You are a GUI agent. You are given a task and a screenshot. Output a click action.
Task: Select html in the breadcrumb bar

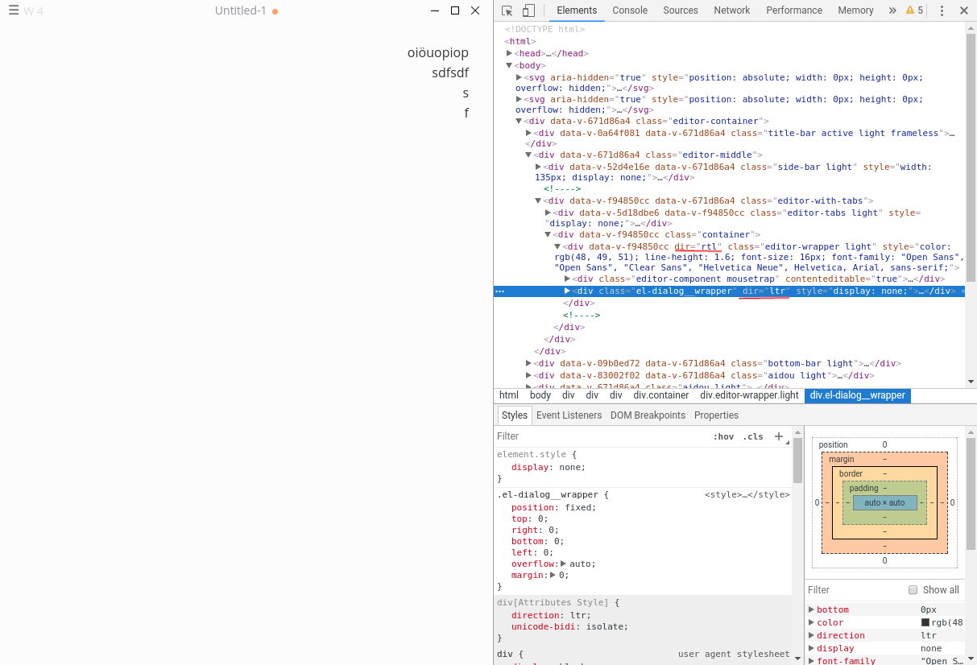[x=509, y=395]
